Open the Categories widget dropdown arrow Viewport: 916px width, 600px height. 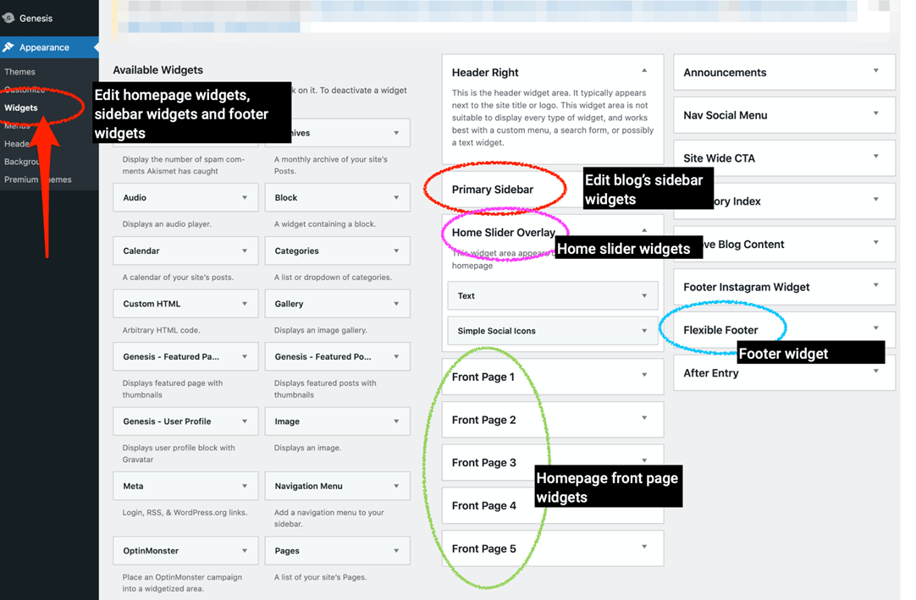[x=396, y=250]
